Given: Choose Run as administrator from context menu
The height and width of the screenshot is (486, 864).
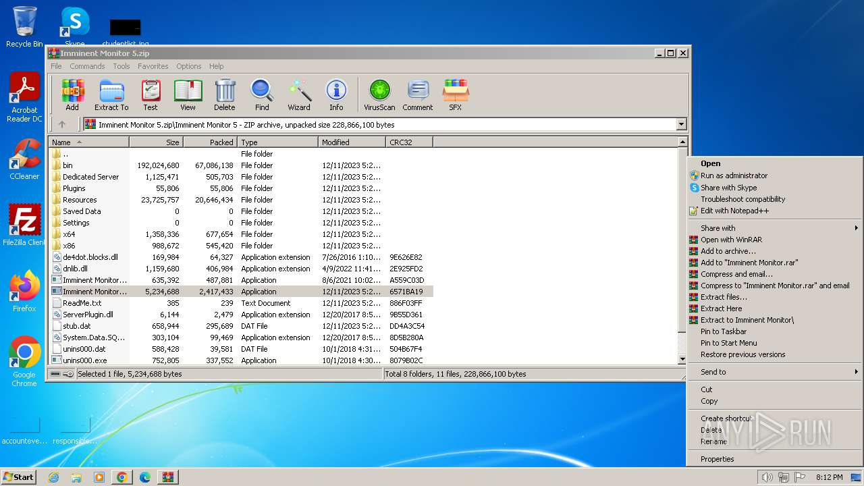Looking at the screenshot, I should [x=774, y=175].
